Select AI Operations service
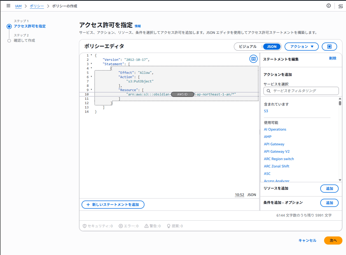 275,129
